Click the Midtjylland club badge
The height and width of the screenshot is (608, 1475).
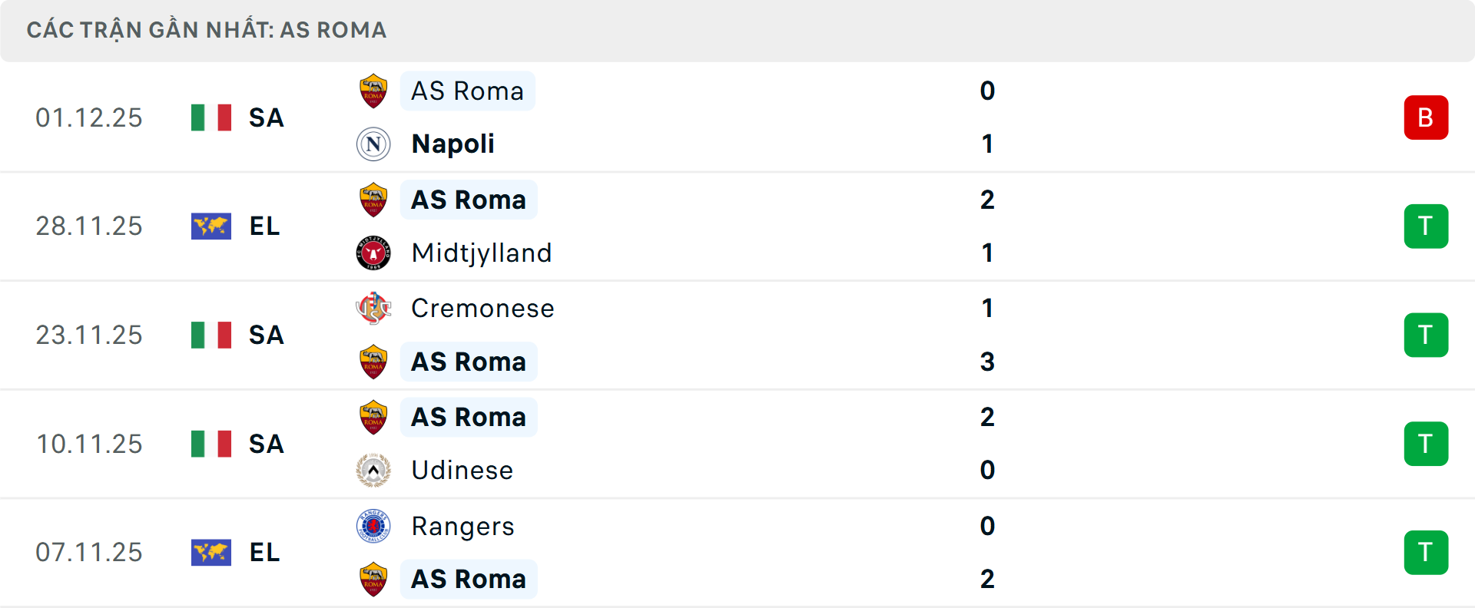click(373, 253)
